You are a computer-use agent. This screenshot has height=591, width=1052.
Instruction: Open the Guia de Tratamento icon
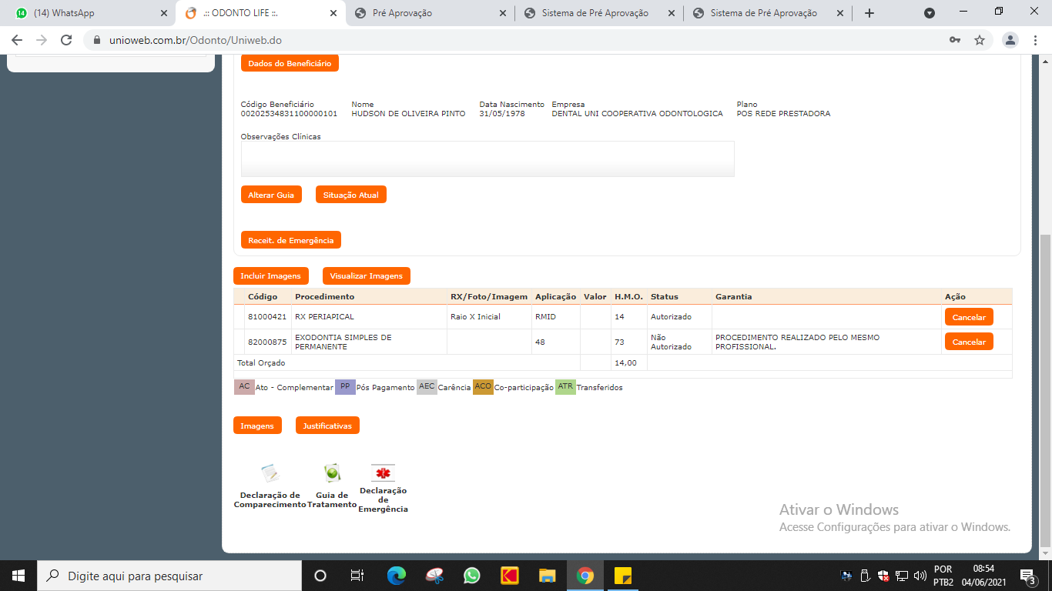(x=332, y=472)
